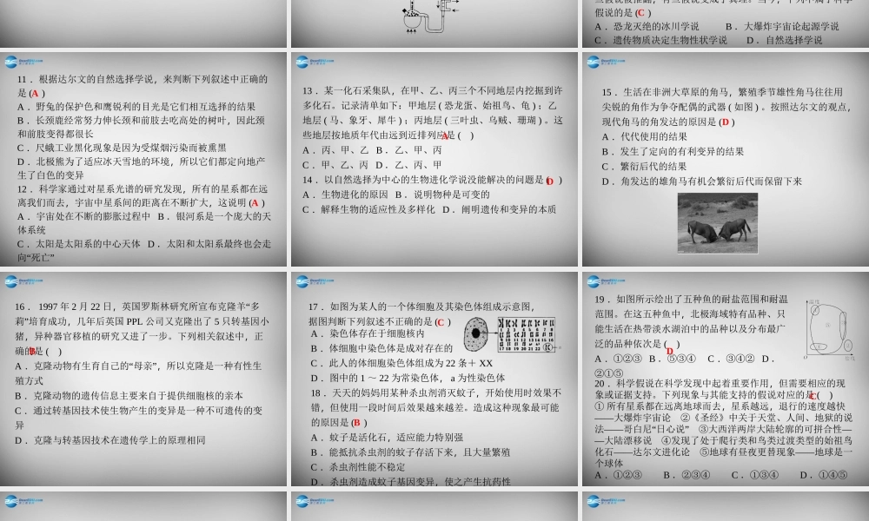The height and width of the screenshot is (521, 869).
Task: Click text "11．根据达尔文的自然选择学说"
Action: [x=88, y=80]
